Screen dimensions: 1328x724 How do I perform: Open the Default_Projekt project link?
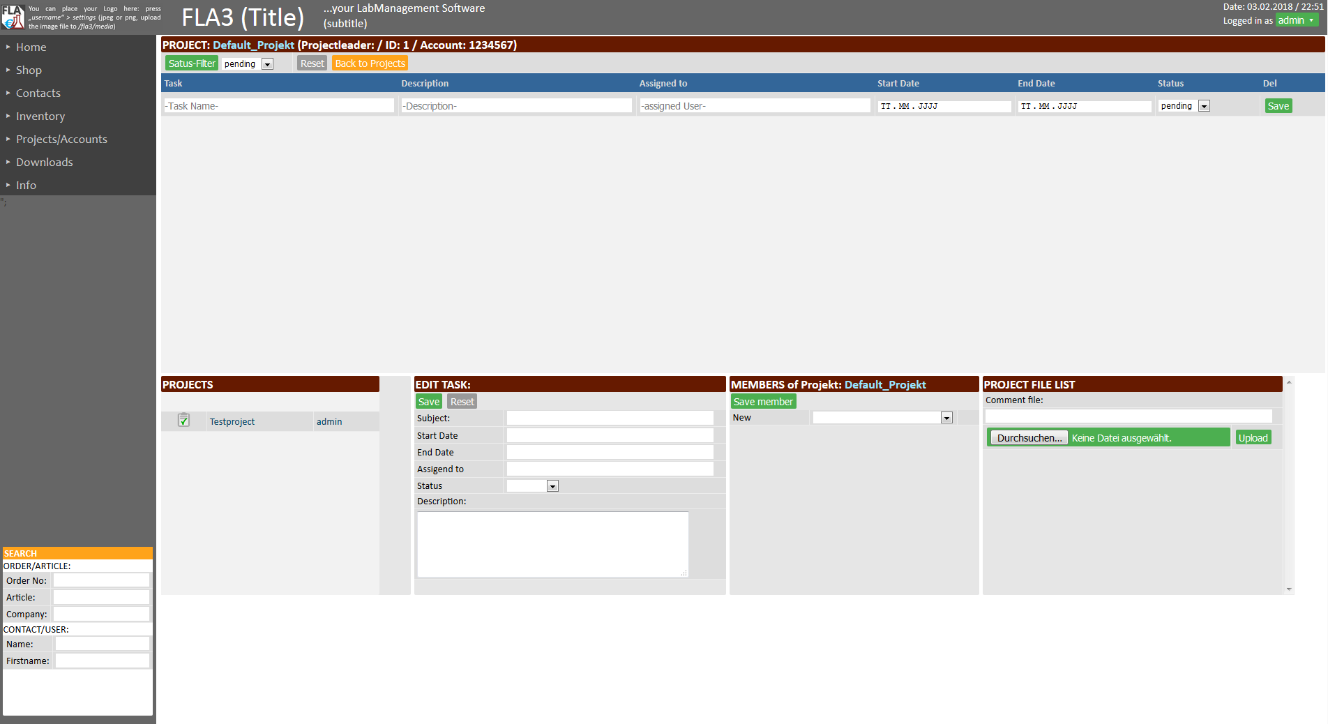coord(254,45)
